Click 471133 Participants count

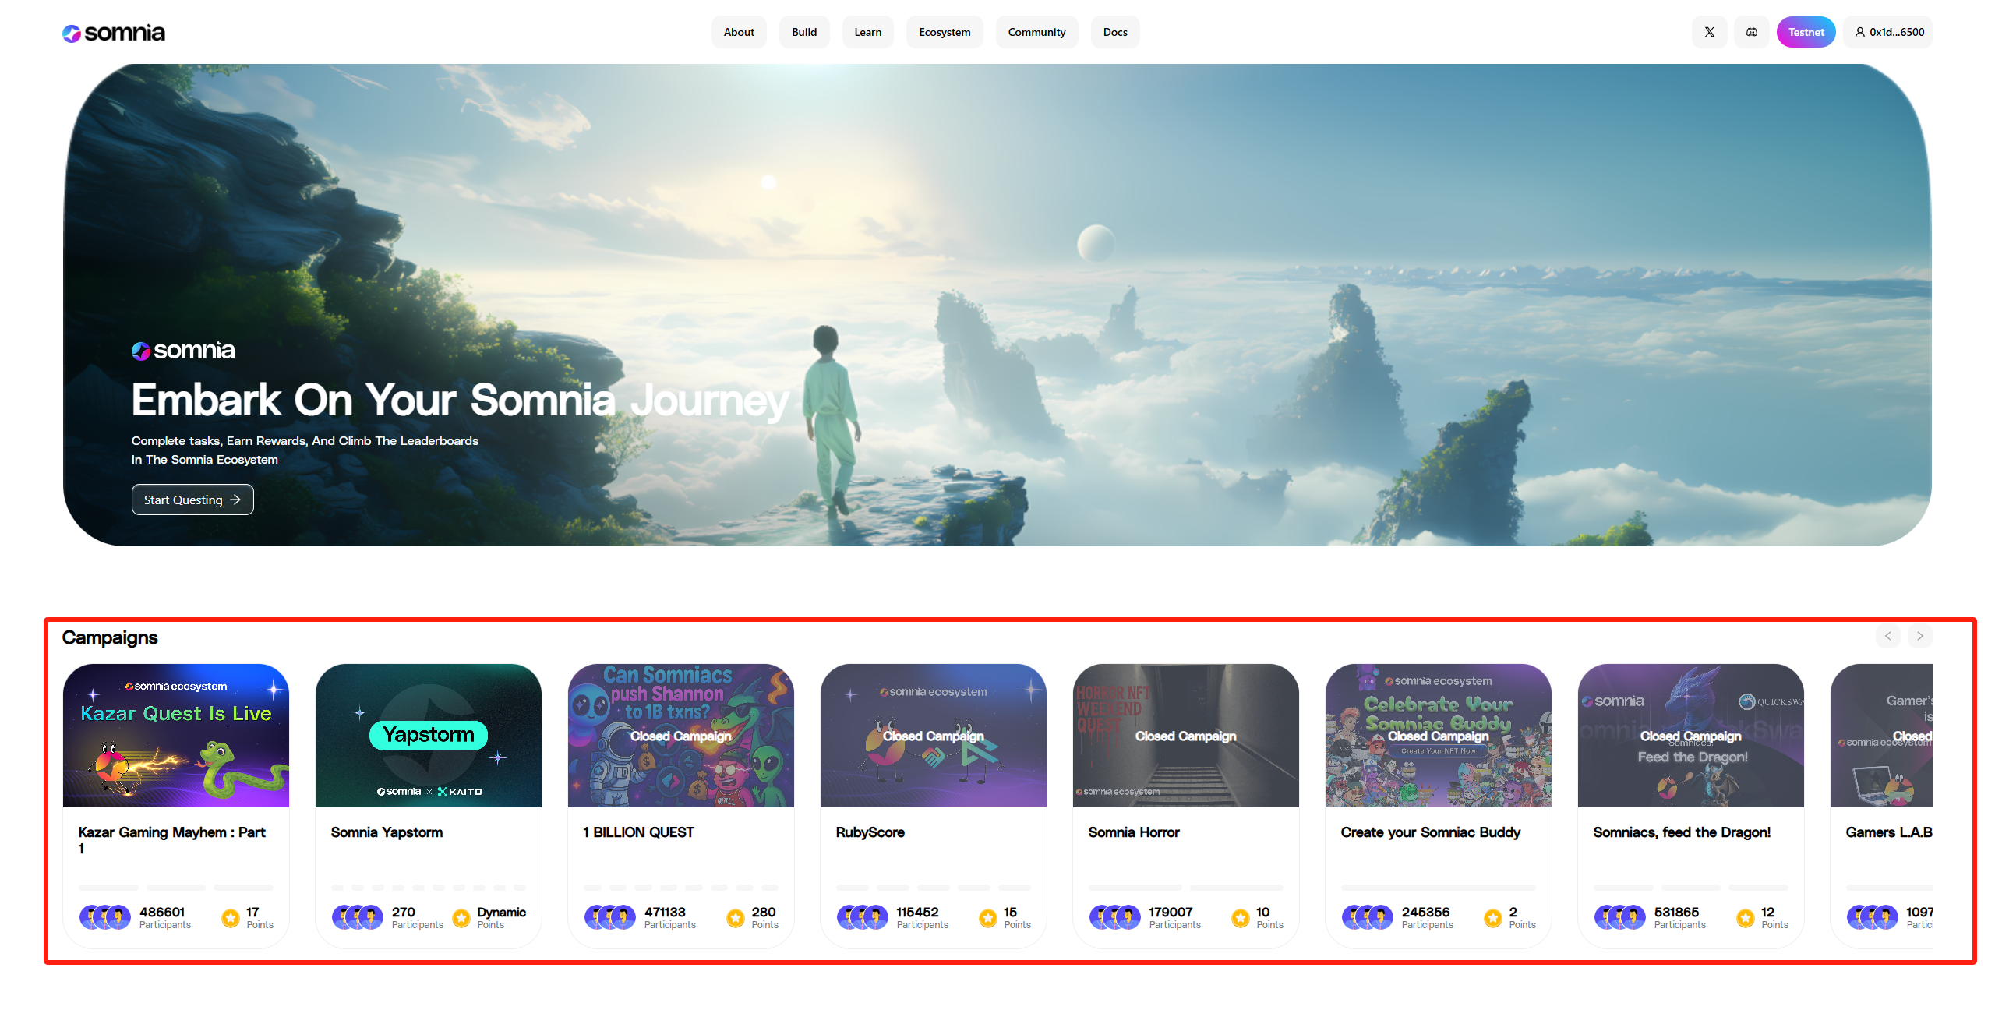[670, 917]
